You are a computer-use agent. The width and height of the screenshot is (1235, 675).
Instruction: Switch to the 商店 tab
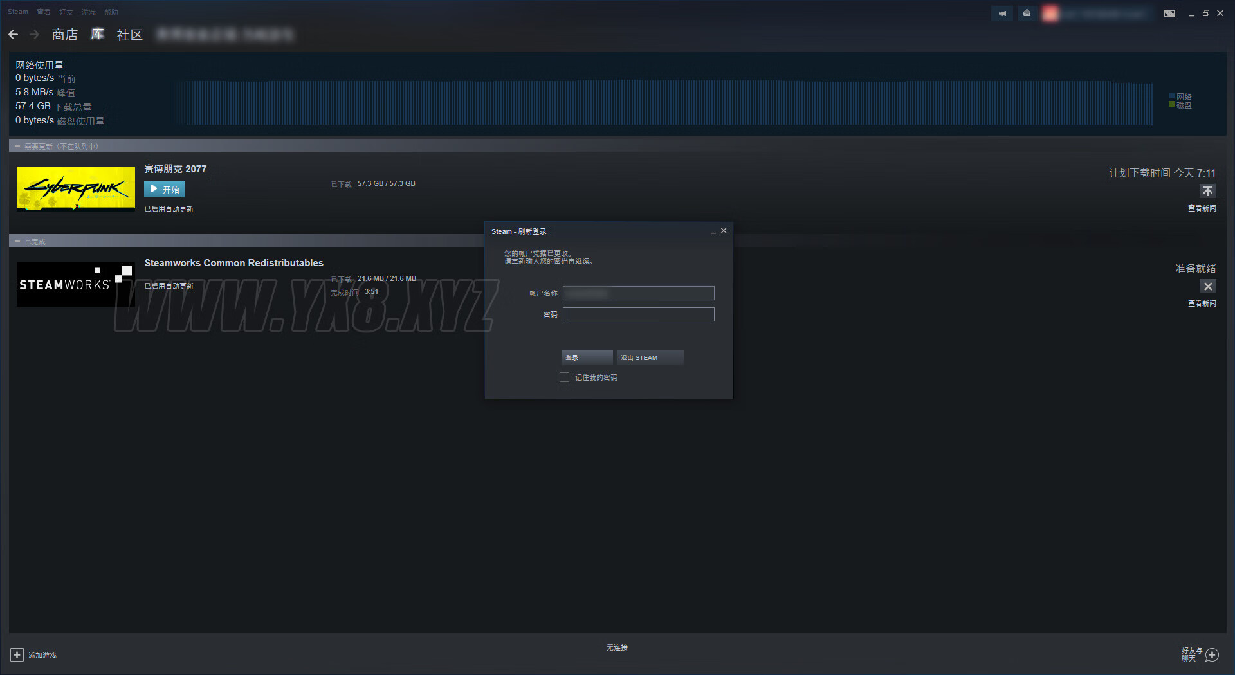[x=65, y=35]
